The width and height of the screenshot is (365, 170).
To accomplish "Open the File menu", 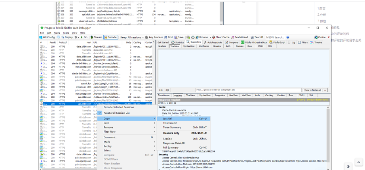I will point(42,33).
